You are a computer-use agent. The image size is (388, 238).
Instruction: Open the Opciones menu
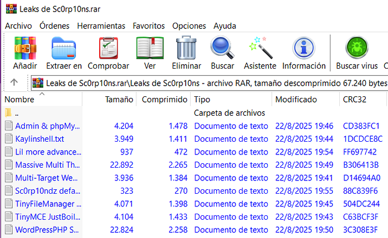click(x=189, y=25)
